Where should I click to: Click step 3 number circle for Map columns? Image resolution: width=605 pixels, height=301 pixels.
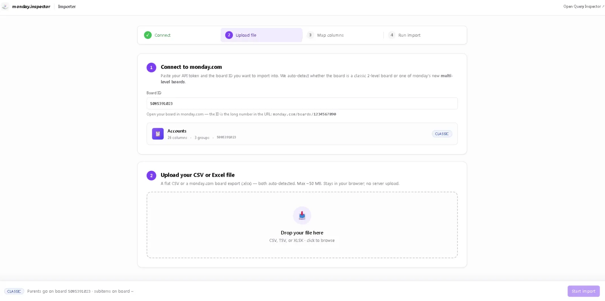point(310,35)
